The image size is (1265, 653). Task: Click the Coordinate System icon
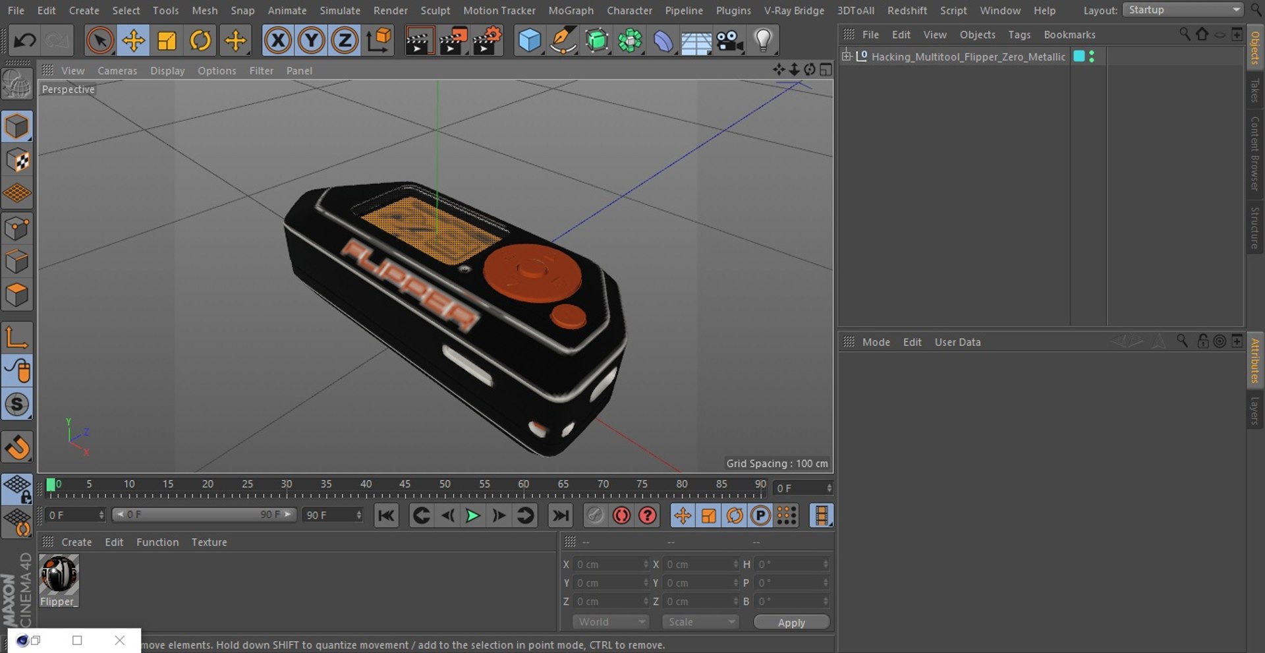click(379, 41)
